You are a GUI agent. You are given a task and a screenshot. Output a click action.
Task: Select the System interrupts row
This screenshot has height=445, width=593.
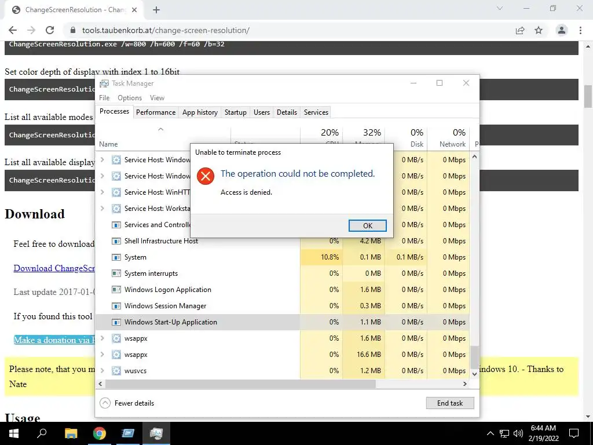tap(282, 273)
